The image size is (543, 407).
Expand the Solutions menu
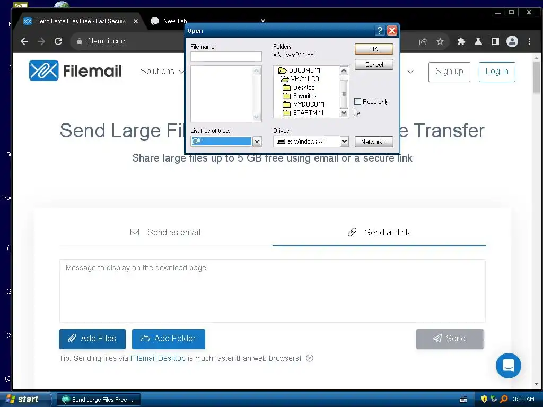pos(162,72)
